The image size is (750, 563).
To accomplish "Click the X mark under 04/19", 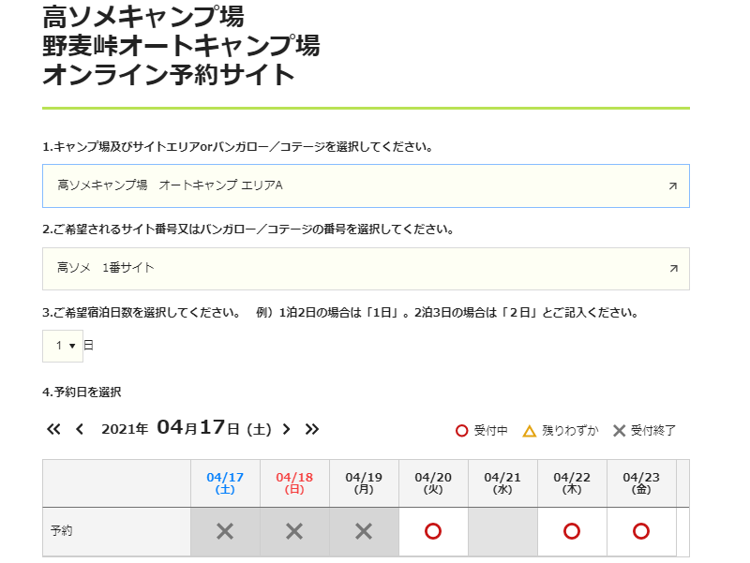I will click(364, 531).
